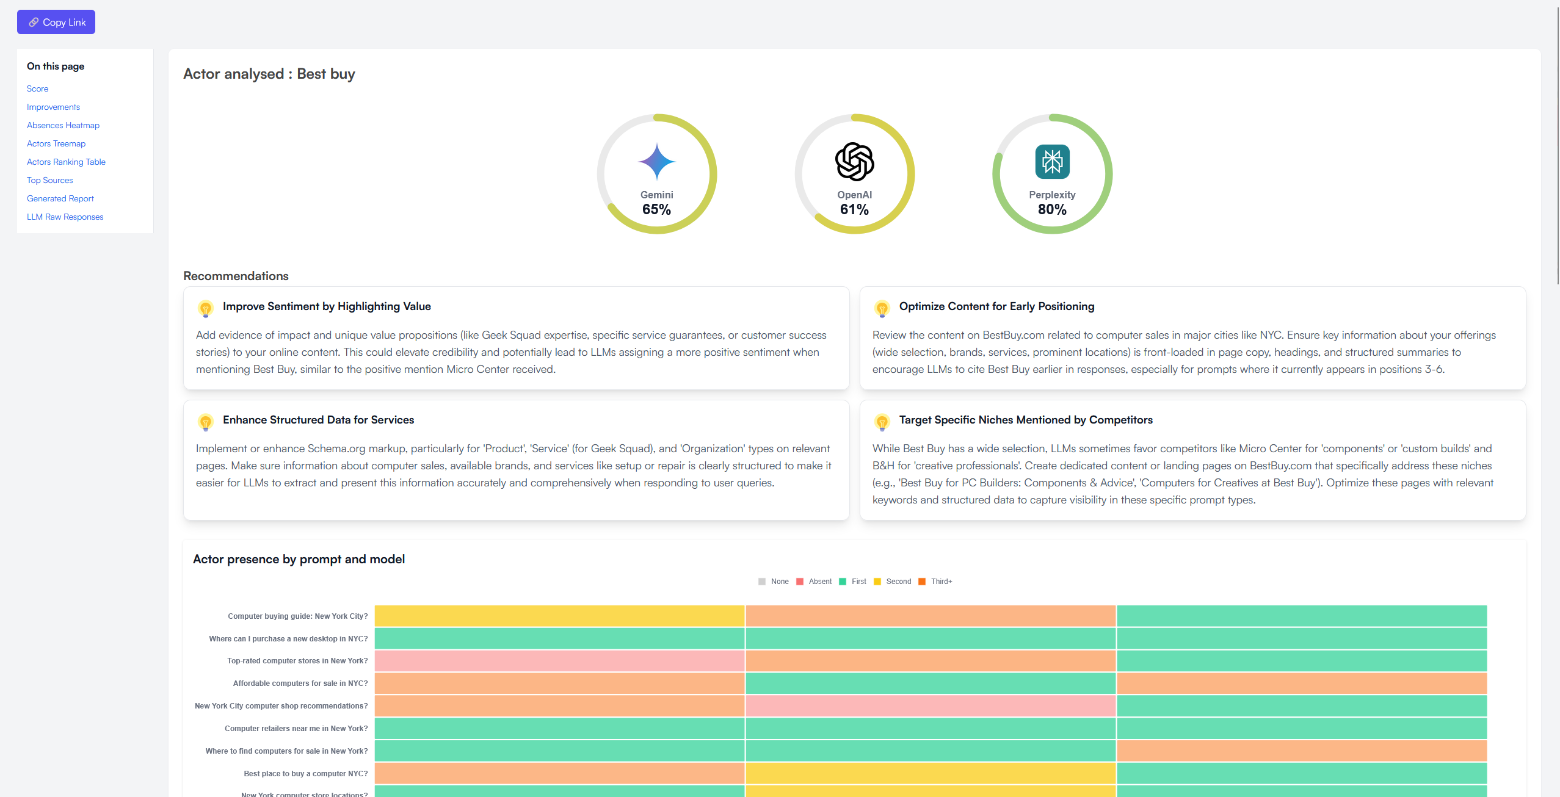Click the Copy Link button
This screenshot has width=1560, height=797.
coord(56,22)
